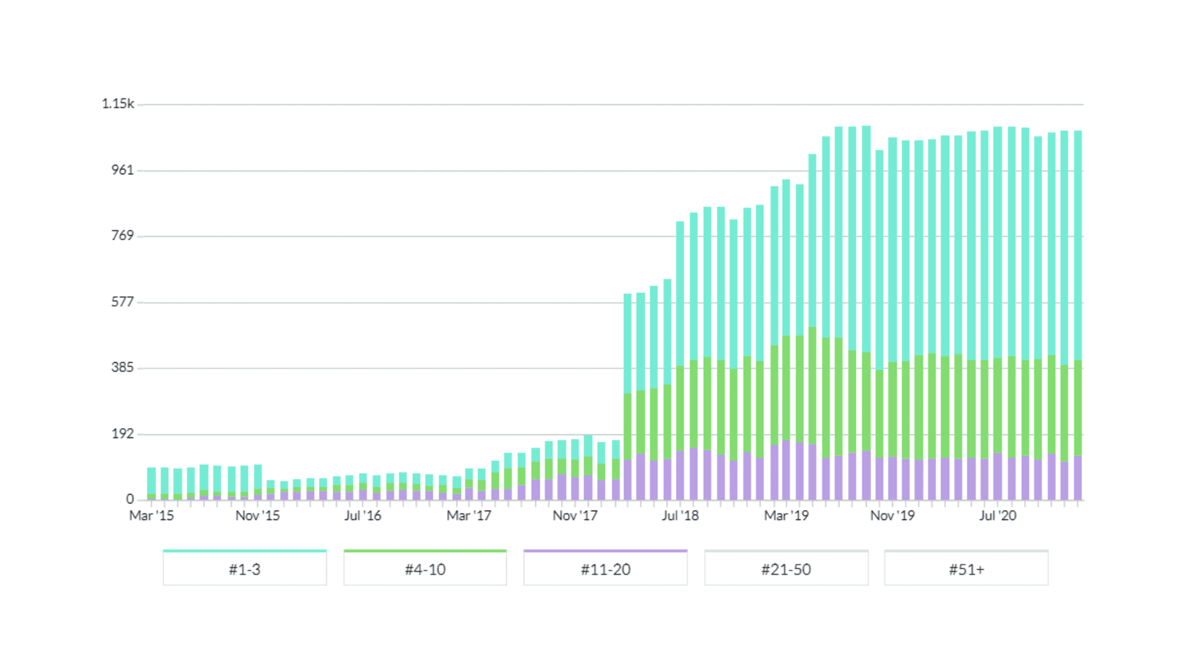Click the 1.15k y-axis label
The height and width of the screenshot is (646, 1200).
tap(118, 104)
